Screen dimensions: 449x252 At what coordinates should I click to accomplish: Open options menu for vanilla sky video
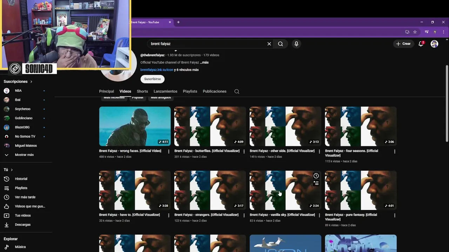click(319, 216)
